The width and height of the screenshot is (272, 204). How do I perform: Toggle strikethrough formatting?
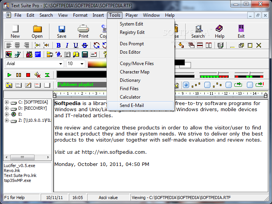[x=85, y=46]
